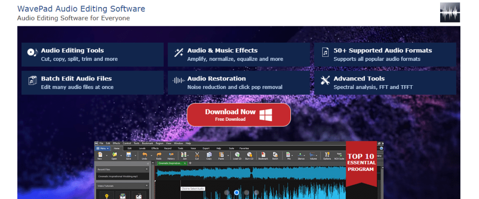
Task: Switch to the Record ribbon tab
Action: pos(168,148)
